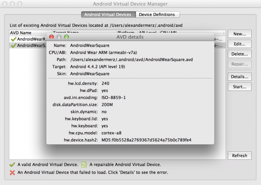Switch to the Device Definitions tab
The image size is (261, 185).
(157, 14)
